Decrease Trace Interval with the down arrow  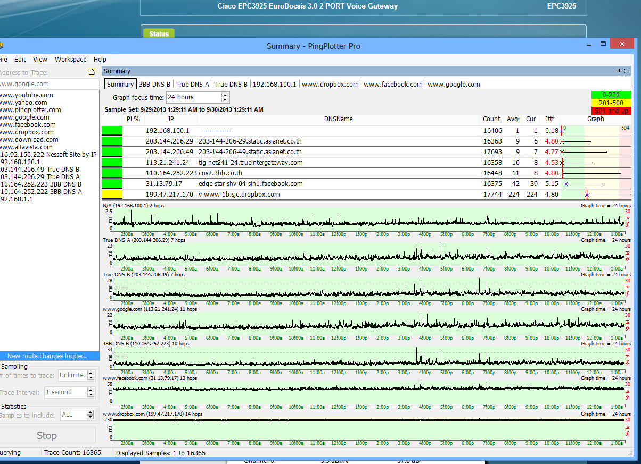tap(91, 395)
